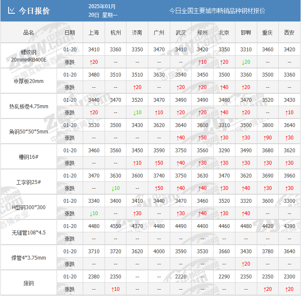Click the ↑40 change for 中厚板 Beijing
The width and height of the screenshot is (301, 296).
tap(224, 87)
